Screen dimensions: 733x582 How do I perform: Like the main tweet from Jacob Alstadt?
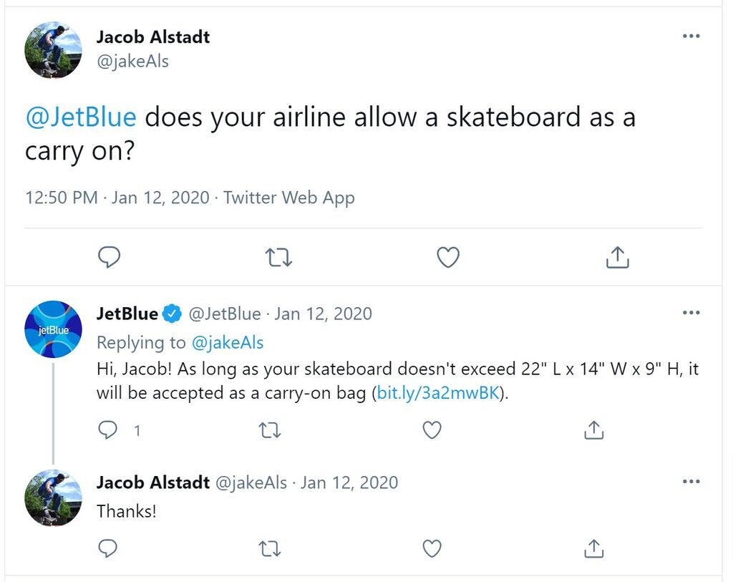coord(448,257)
